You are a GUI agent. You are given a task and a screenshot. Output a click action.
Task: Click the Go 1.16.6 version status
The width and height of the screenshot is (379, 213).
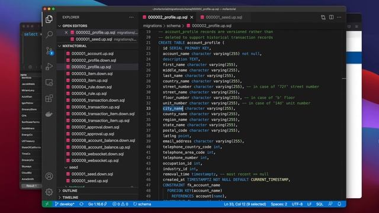97,204
